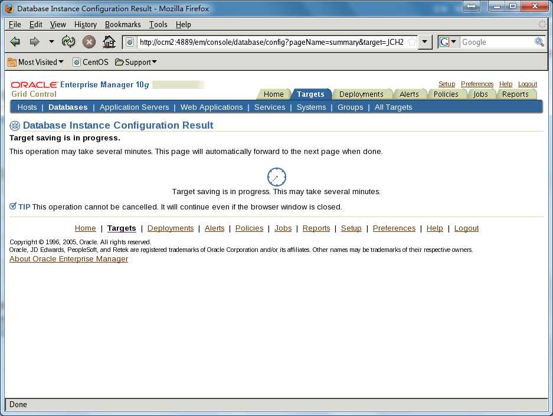Reload the page with the refresh icon
Image resolution: width=553 pixels, height=416 pixels.
[68, 41]
